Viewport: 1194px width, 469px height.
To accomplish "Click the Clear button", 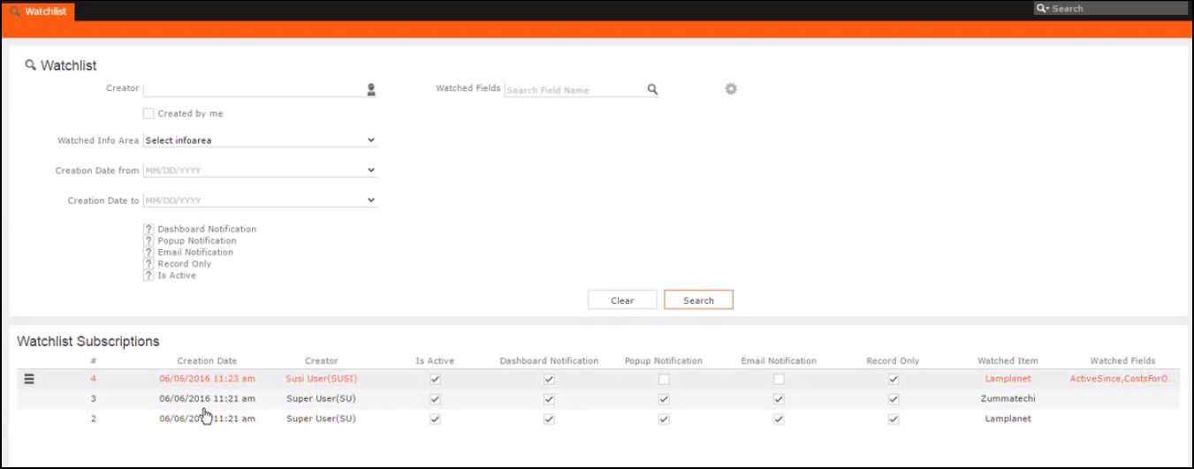I will coord(622,300).
